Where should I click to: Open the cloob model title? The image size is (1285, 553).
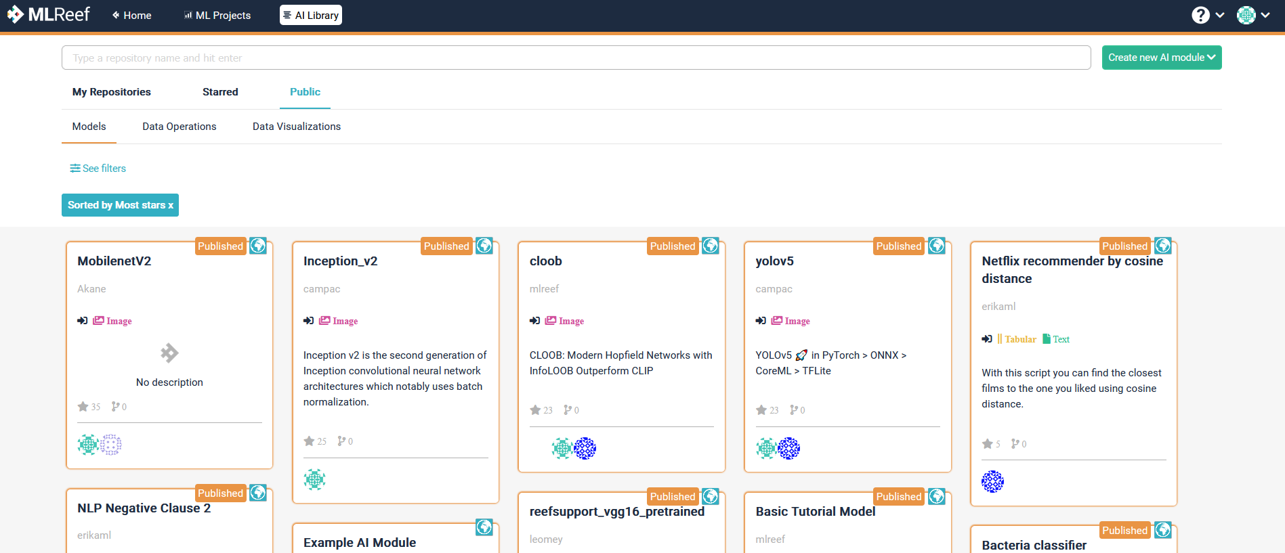546,261
